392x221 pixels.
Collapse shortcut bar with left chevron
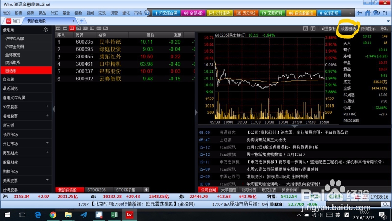pyautogui.click(x=147, y=13)
